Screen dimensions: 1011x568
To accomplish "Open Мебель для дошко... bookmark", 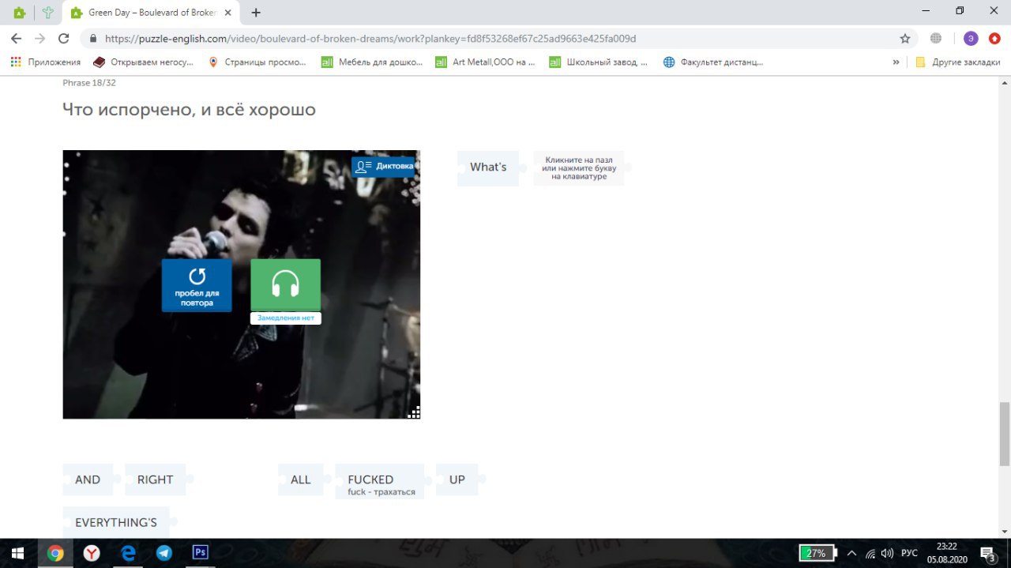I will (371, 62).
